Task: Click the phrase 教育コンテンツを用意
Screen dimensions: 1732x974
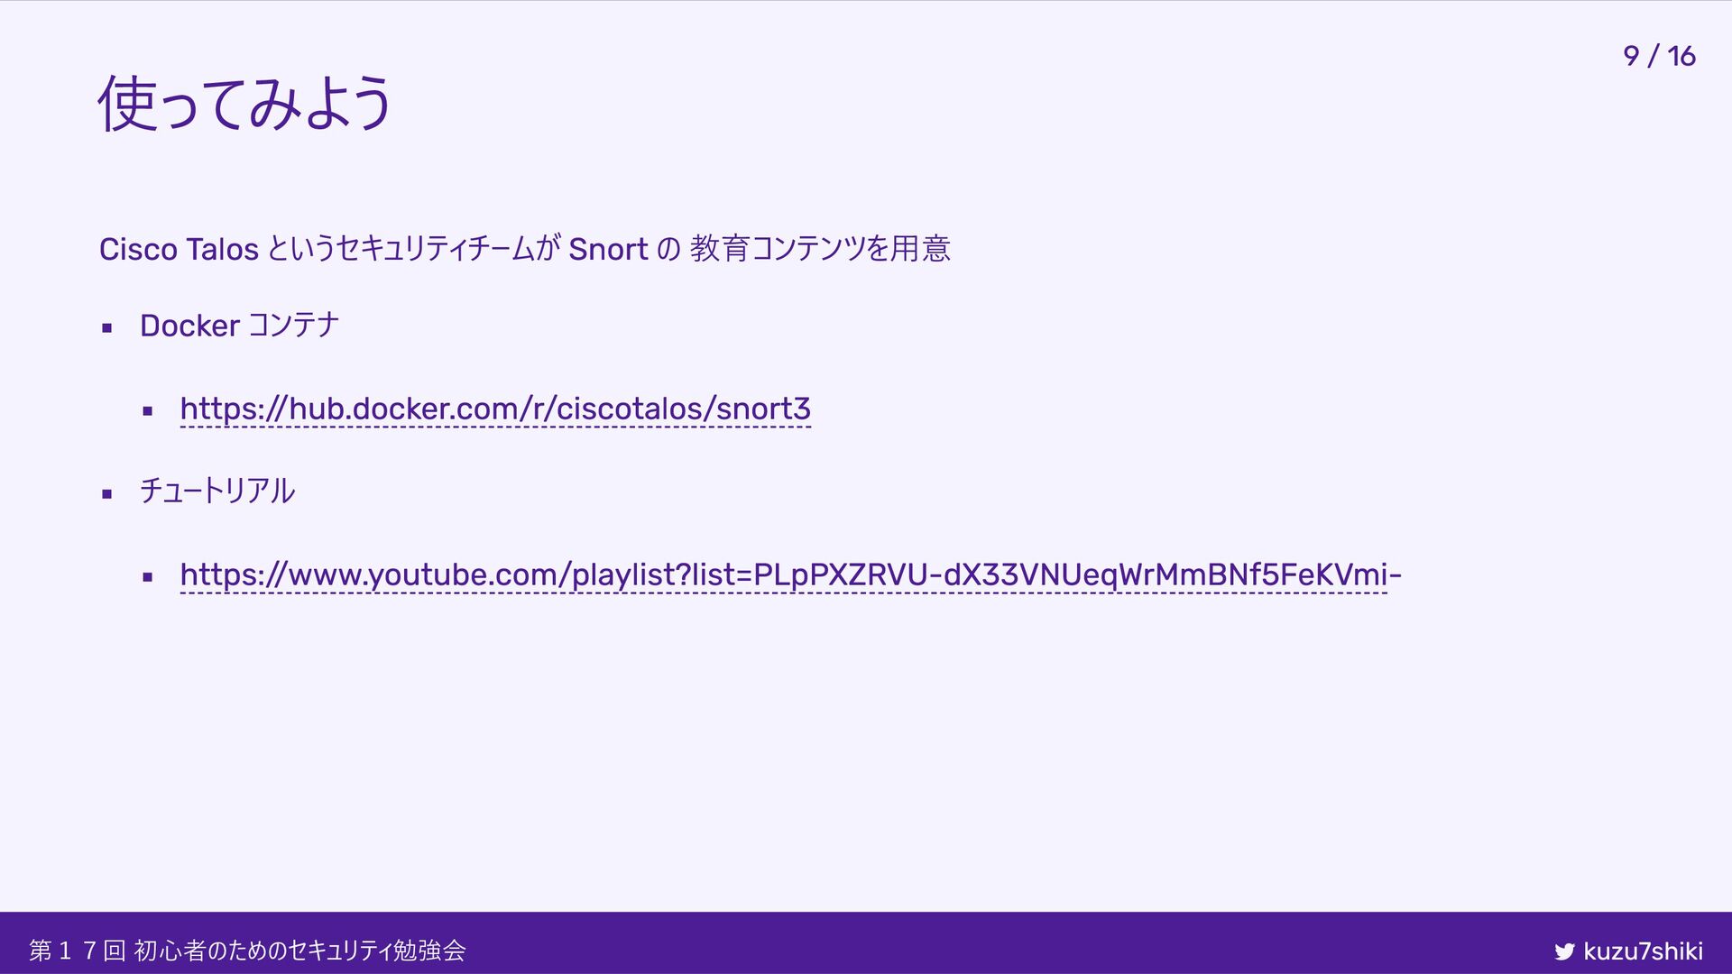Action: (820, 249)
